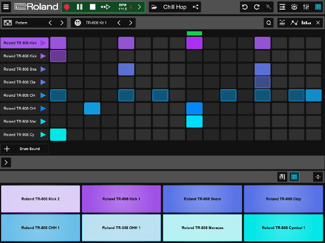325x243 pixels.
Task: Toggle step 1 on the second Kick row
Action: (58, 56)
